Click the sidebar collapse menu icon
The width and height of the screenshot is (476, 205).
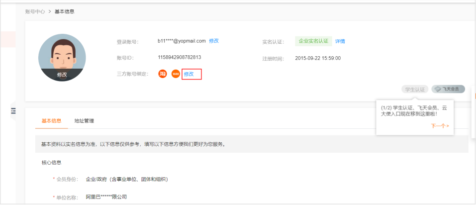13,110
